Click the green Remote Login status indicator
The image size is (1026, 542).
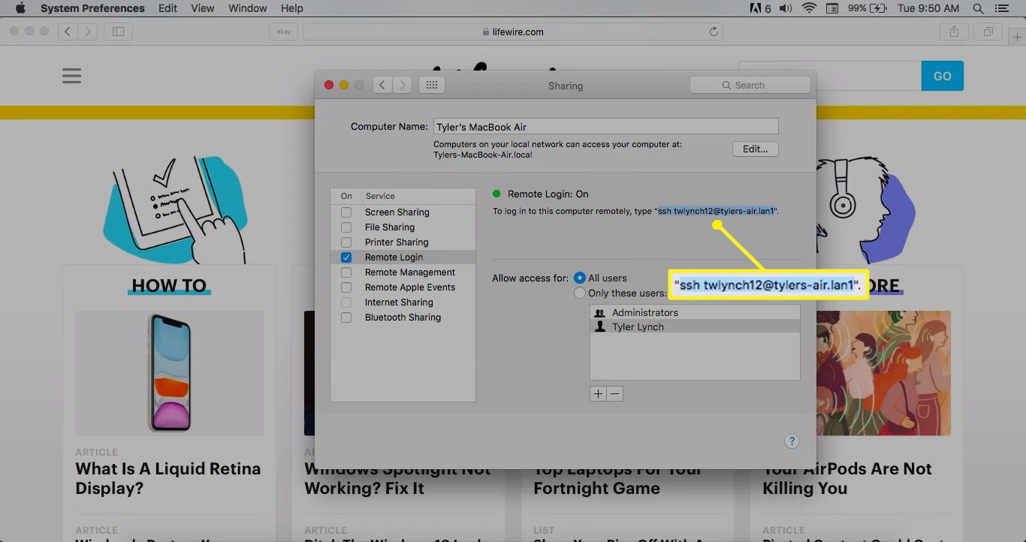coord(496,194)
